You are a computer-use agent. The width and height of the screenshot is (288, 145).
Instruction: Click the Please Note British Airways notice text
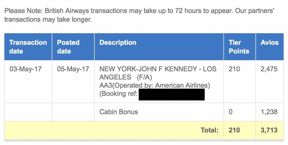click(x=139, y=15)
